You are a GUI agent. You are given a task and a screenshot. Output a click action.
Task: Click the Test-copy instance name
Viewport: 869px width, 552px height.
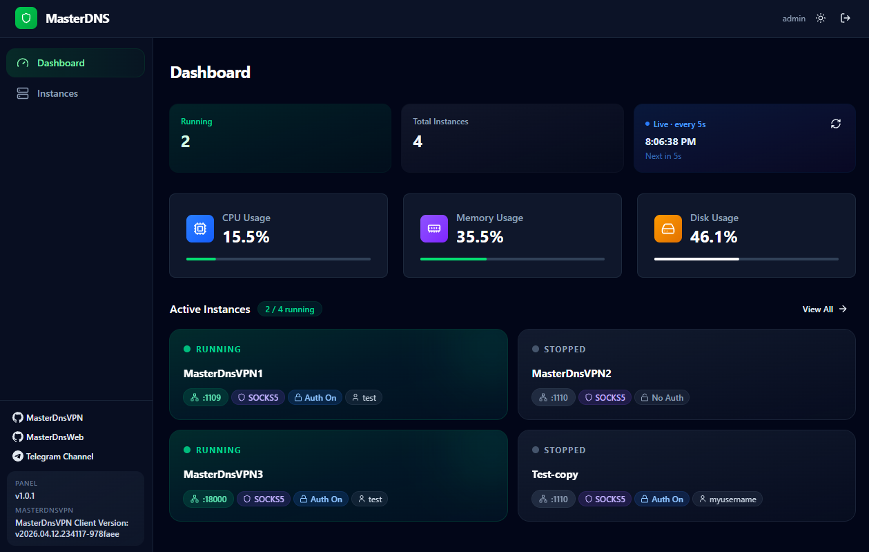pyautogui.click(x=555, y=475)
